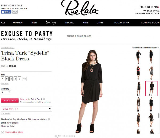Screen dimensions: 160x138
Task: Select size 0
Action: (x=7, y=79)
